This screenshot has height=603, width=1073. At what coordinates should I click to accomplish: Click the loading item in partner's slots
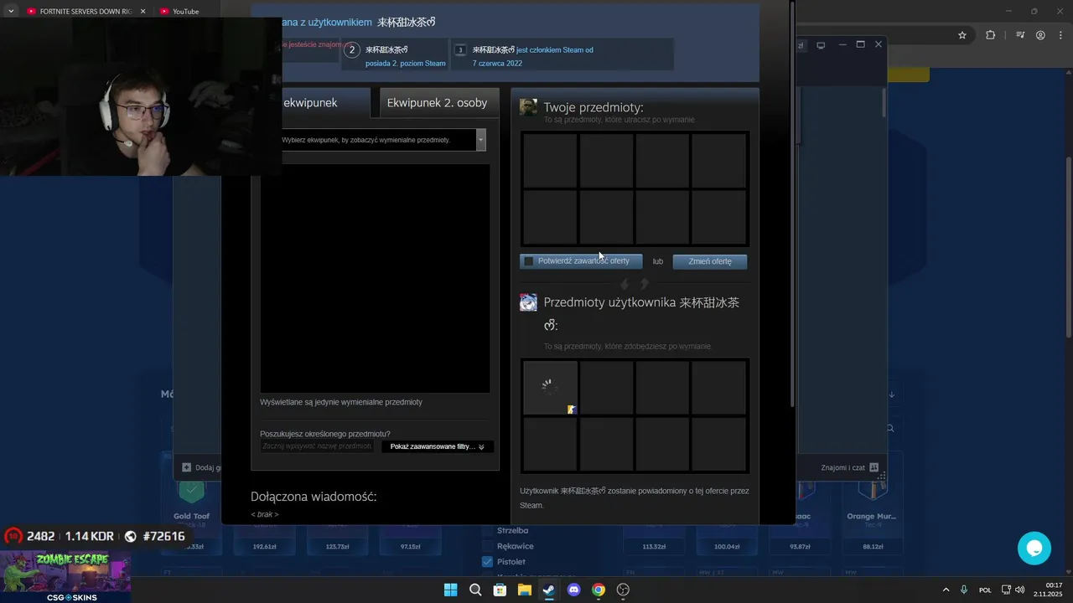[550, 388]
